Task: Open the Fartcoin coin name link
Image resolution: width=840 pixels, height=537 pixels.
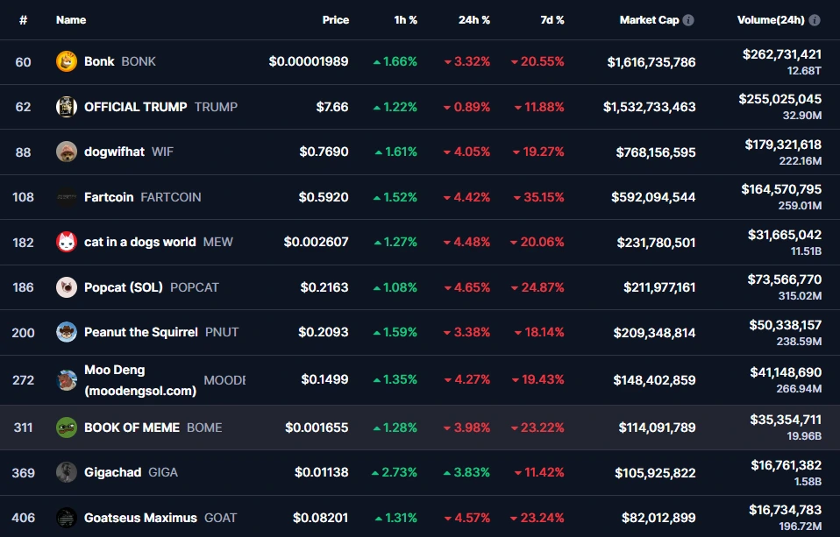Action: click(109, 197)
